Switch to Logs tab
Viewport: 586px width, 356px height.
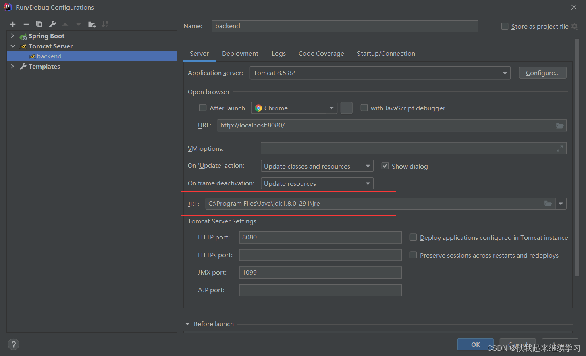tap(278, 54)
